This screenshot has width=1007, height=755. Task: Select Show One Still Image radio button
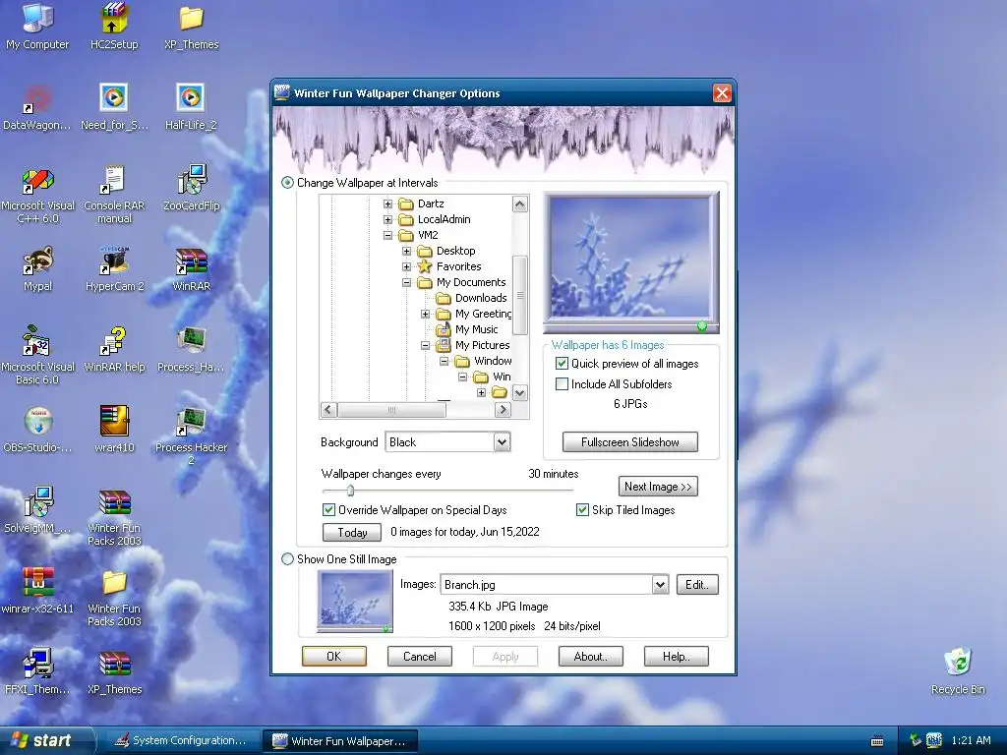288,559
